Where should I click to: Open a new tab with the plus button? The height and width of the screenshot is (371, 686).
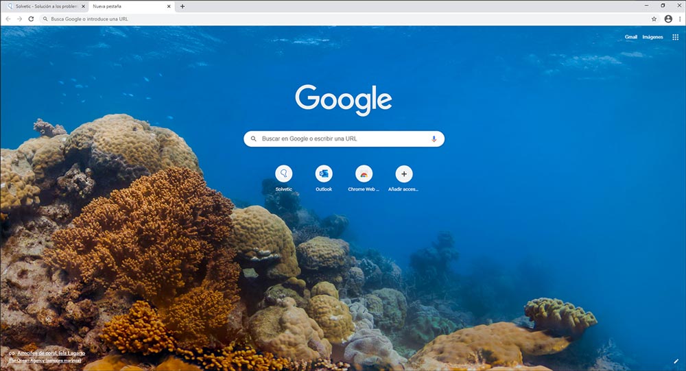tap(182, 7)
